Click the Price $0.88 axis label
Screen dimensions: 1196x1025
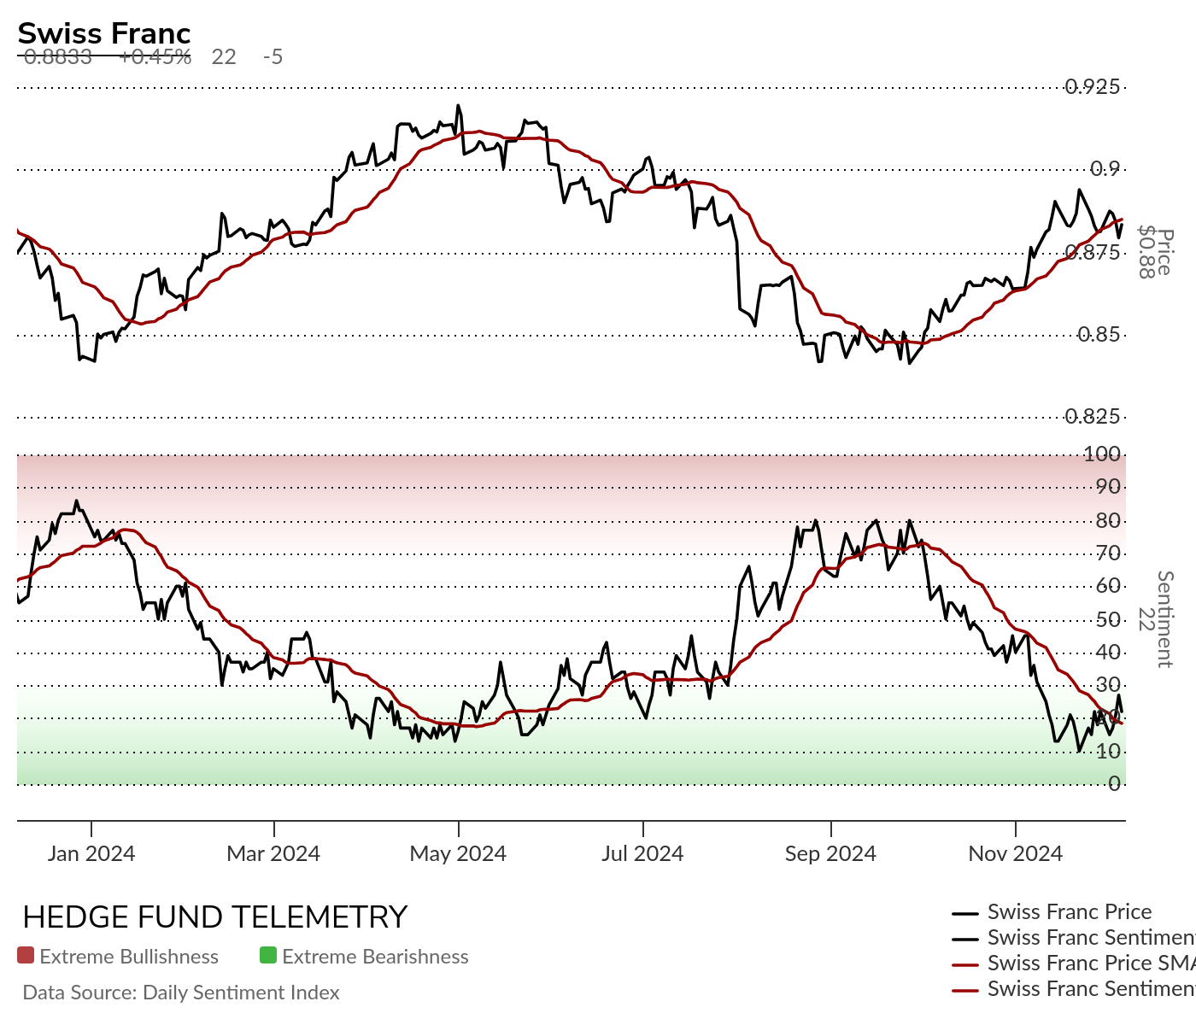[1155, 252]
